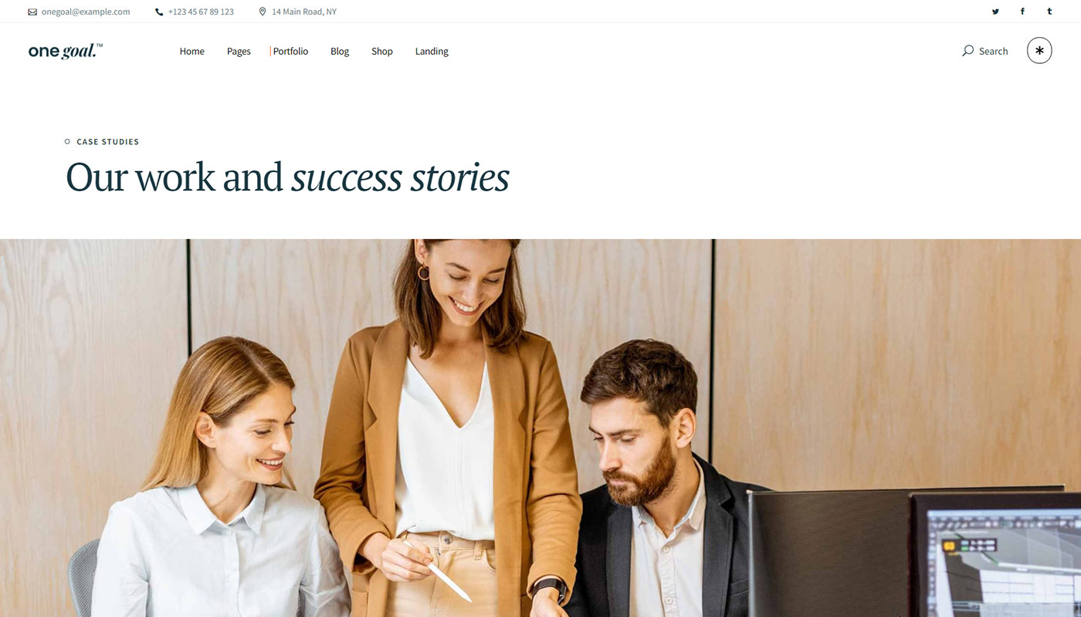Click the 14 Main Road, NY address
Image resolution: width=1081 pixels, height=617 pixels.
(x=304, y=12)
